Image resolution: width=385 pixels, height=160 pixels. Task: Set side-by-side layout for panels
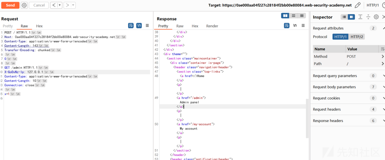coord(285,16)
